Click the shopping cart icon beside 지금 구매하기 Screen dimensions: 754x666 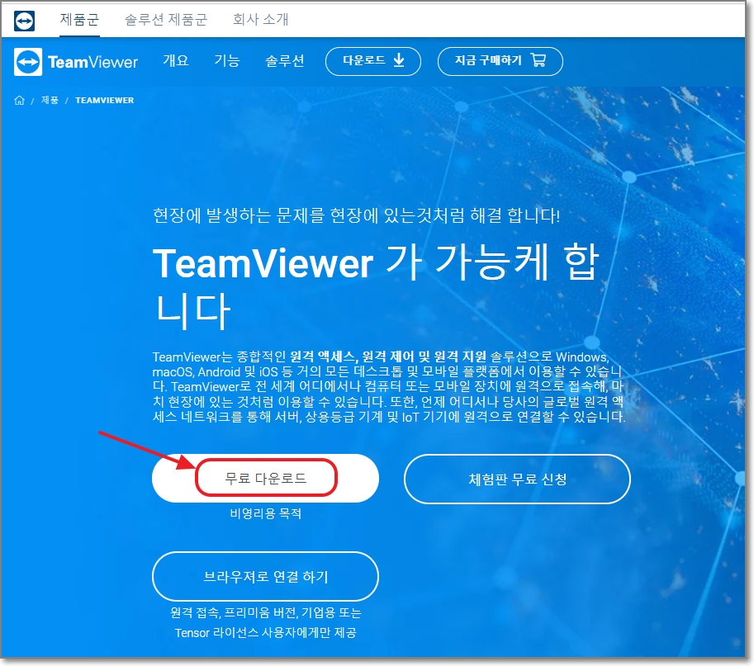pos(538,60)
